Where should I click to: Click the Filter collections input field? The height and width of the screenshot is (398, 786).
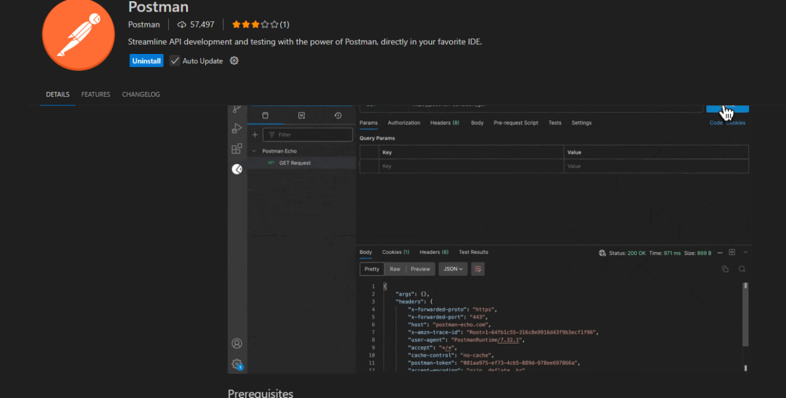pos(308,135)
